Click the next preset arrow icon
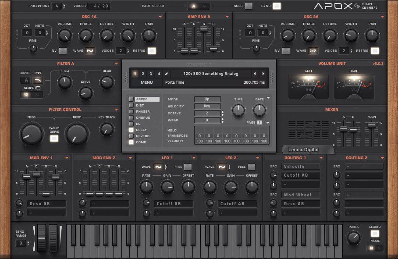 [x=263, y=74]
